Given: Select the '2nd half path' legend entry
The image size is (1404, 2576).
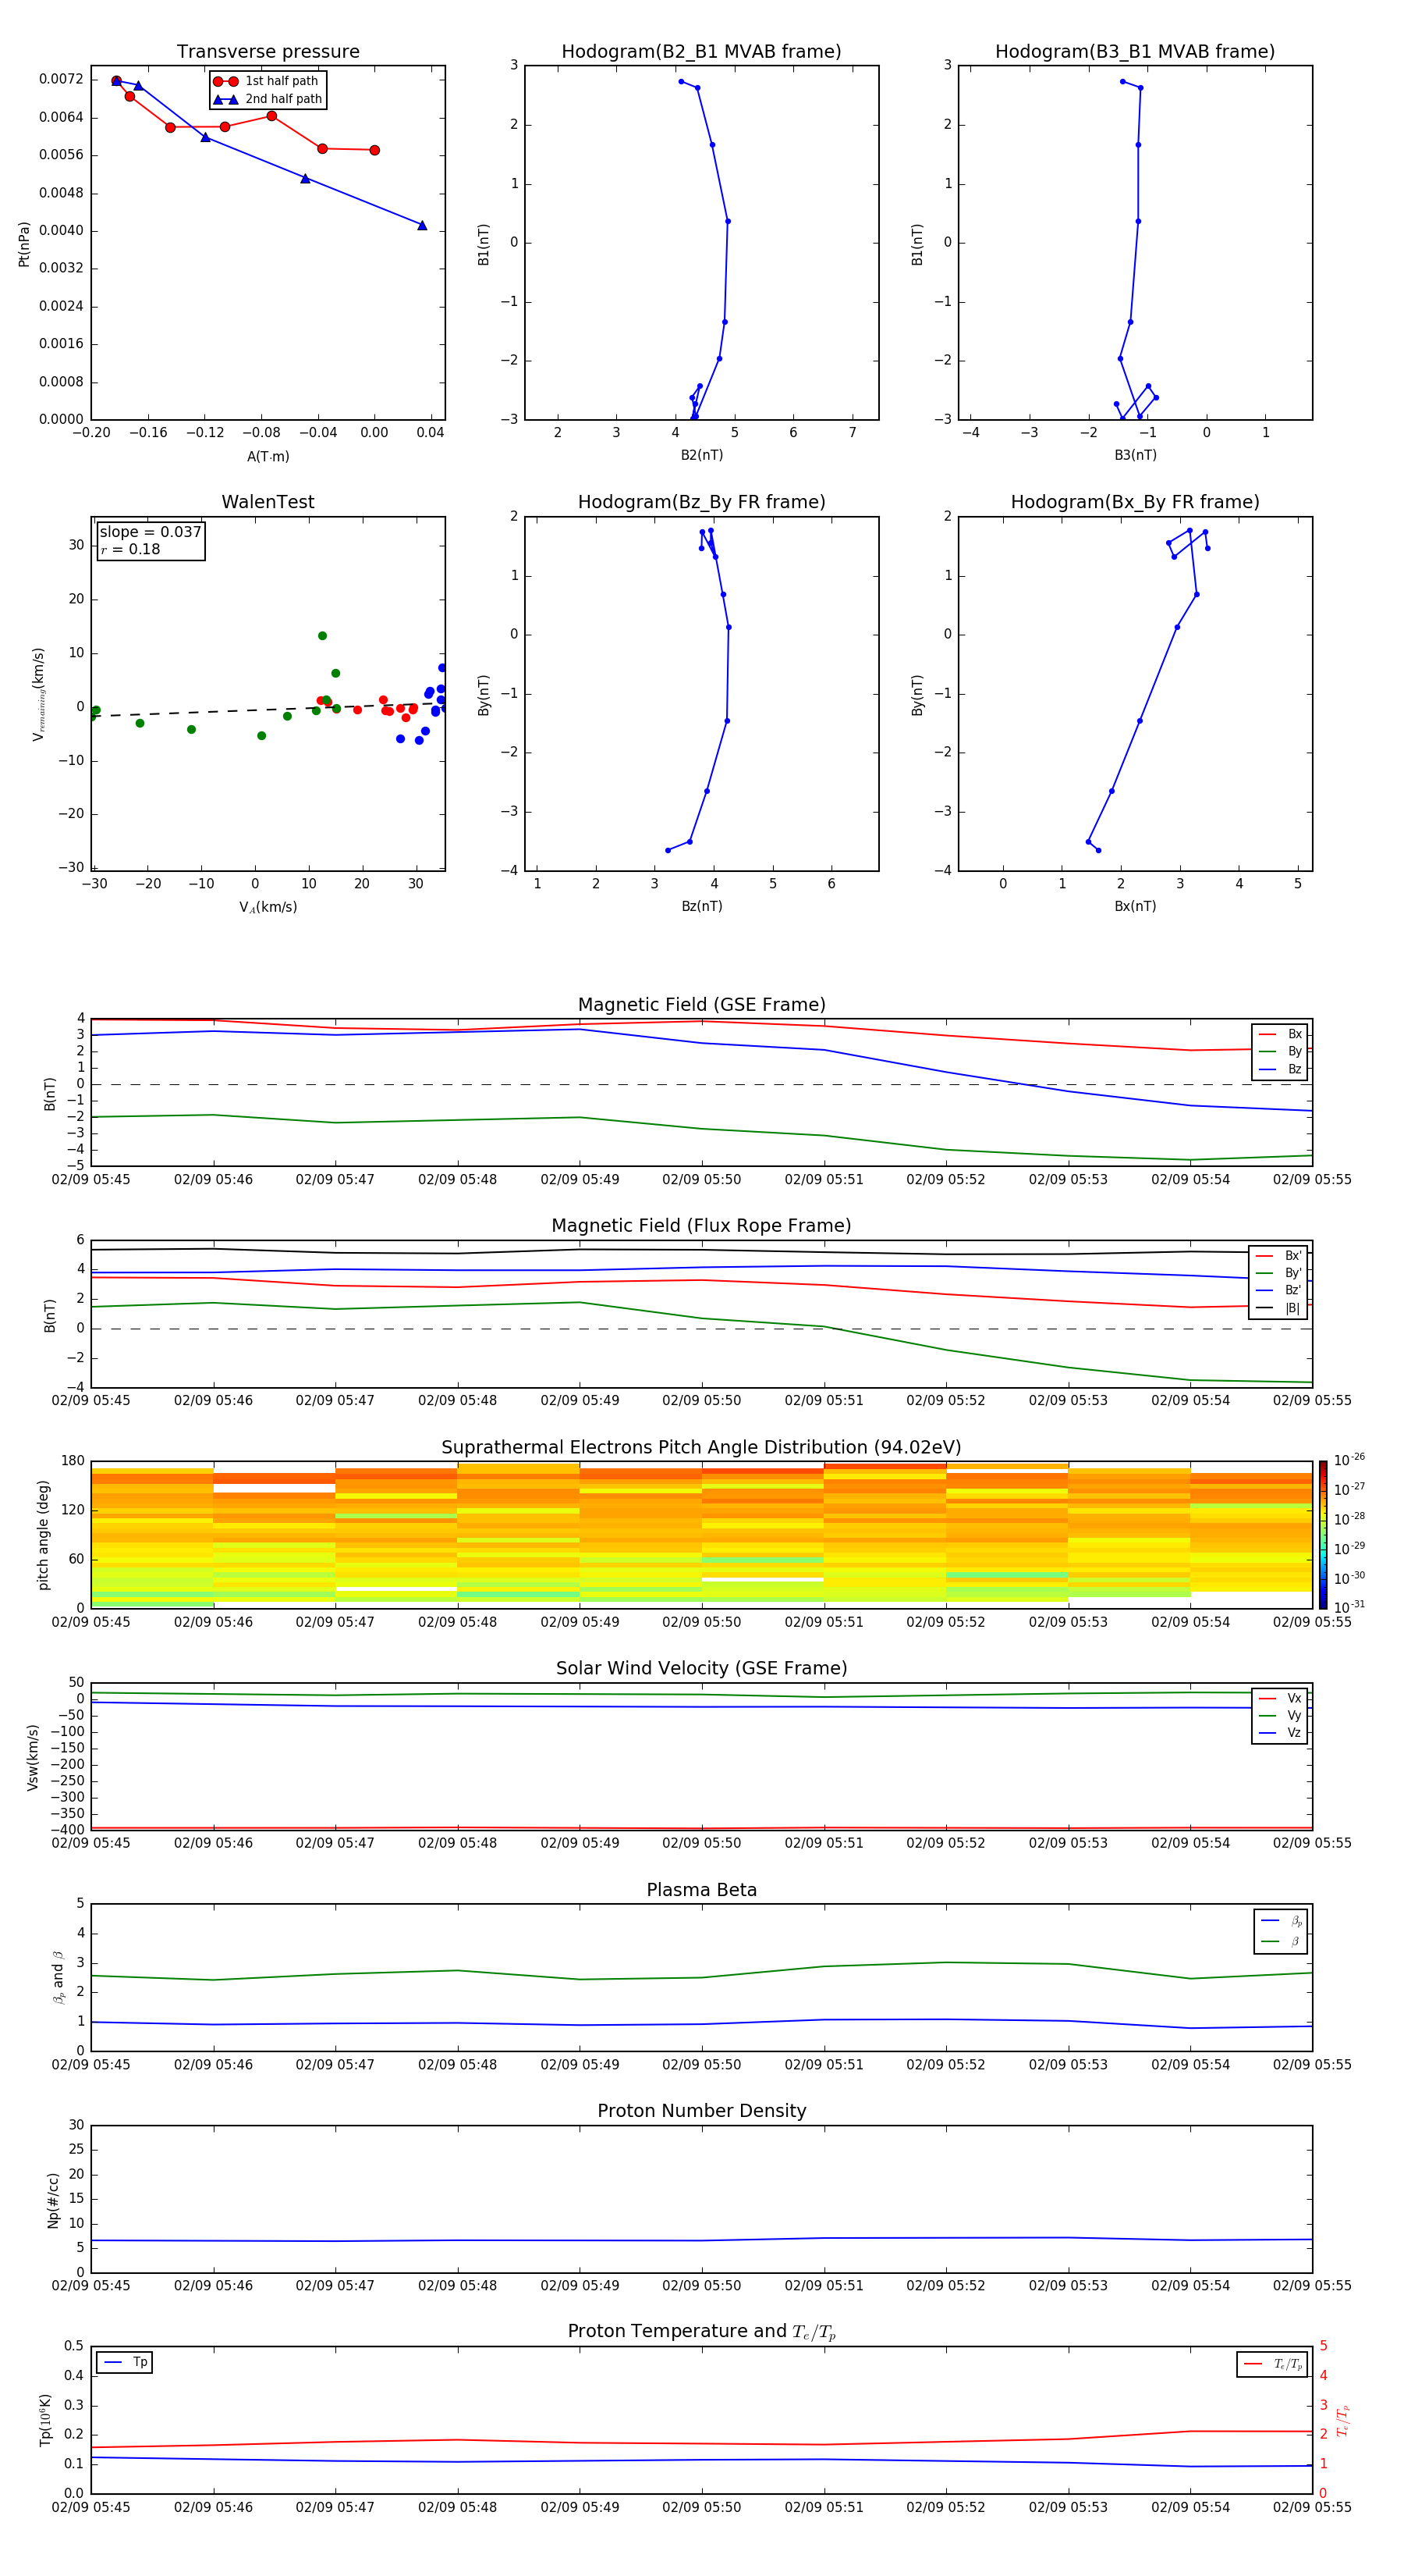Looking at the screenshot, I should pos(267,99).
